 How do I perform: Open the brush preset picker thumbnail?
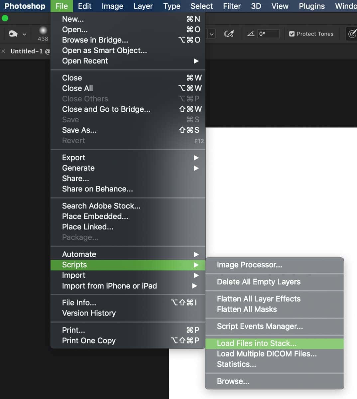[x=43, y=31]
